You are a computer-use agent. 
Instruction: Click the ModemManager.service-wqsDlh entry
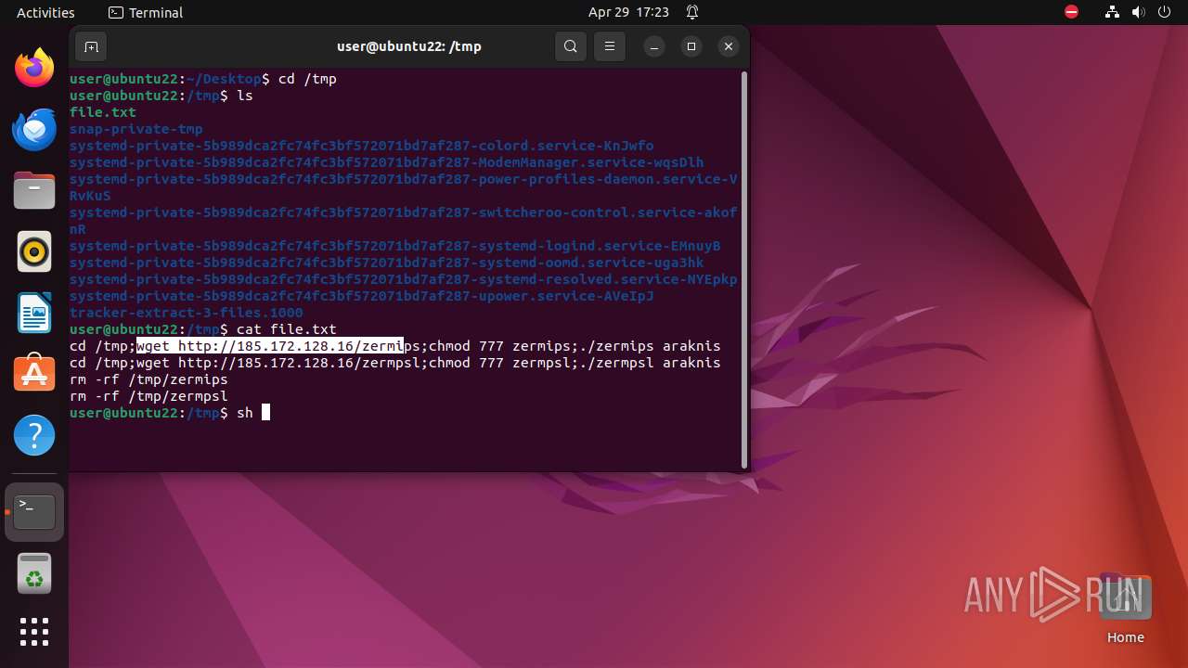pos(387,162)
